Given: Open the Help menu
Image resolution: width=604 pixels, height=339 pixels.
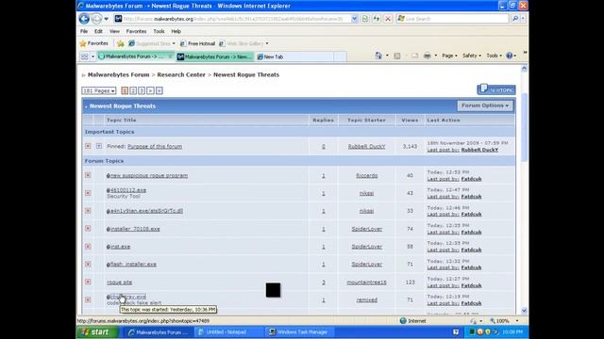Looking at the screenshot, I should point(176,31).
